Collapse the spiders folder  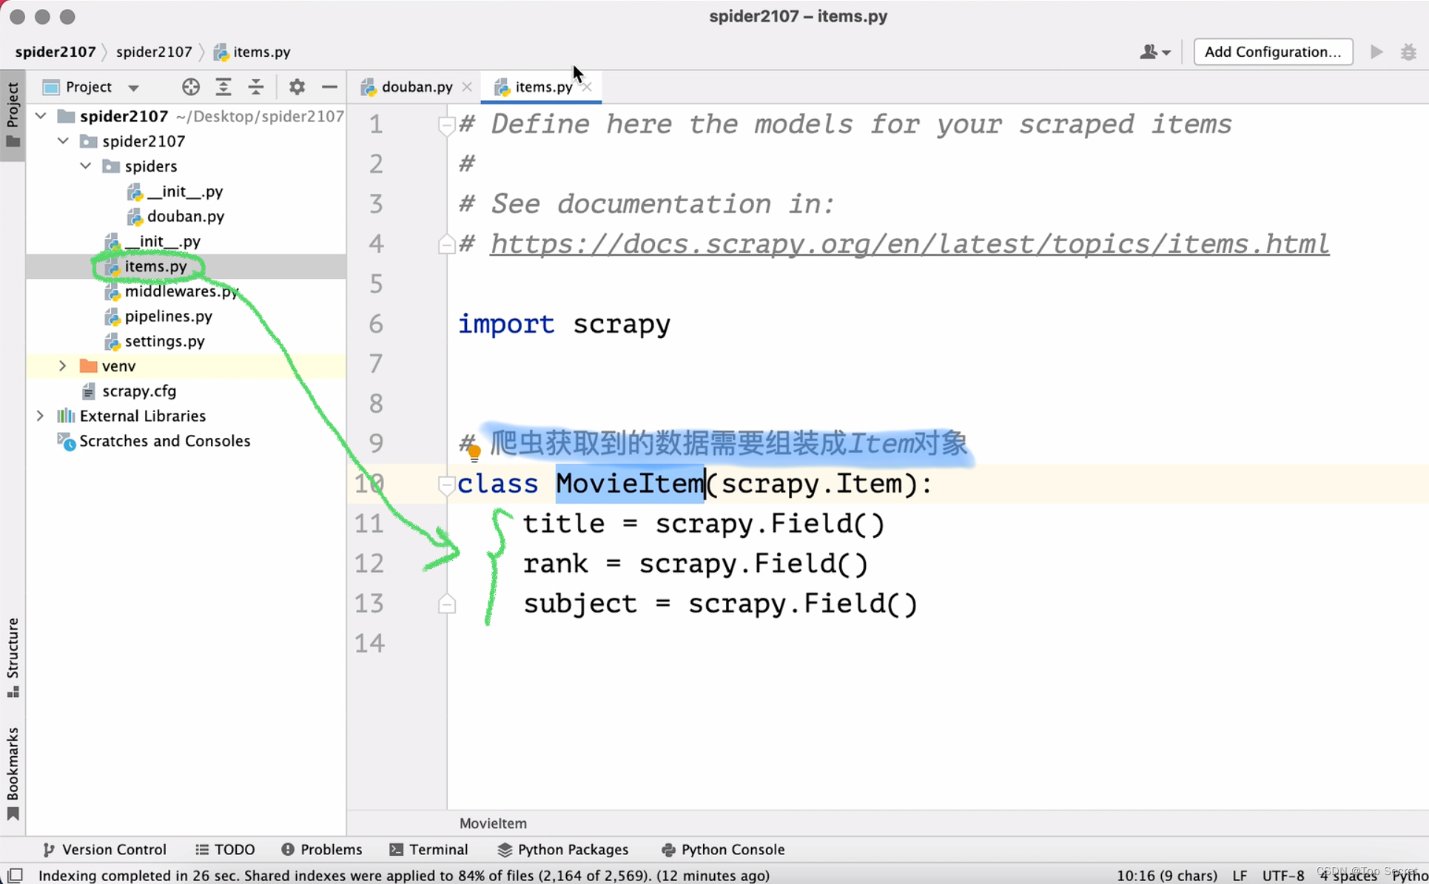[x=86, y=166]
